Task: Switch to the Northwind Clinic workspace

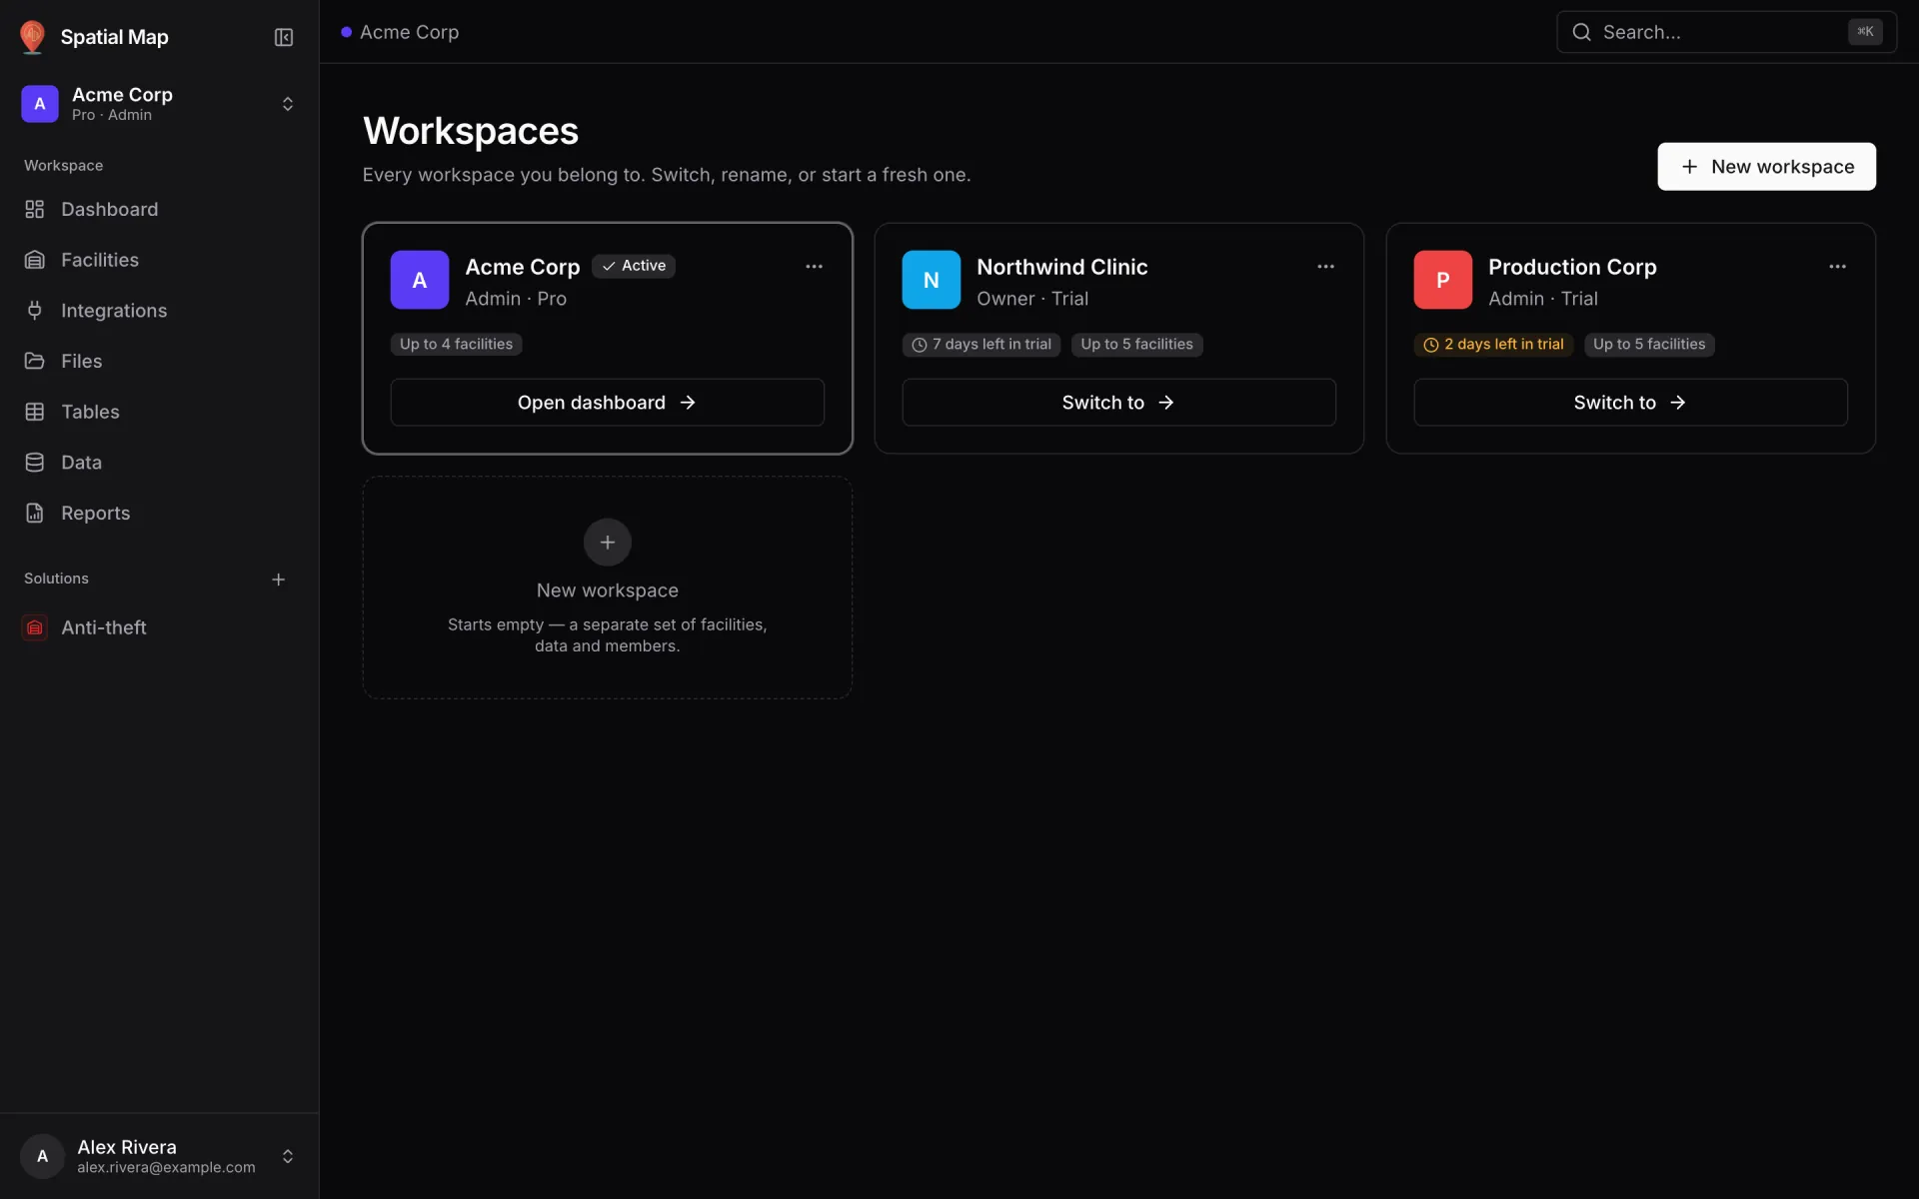Action: pyautogui.click(x=1118, y=403)
